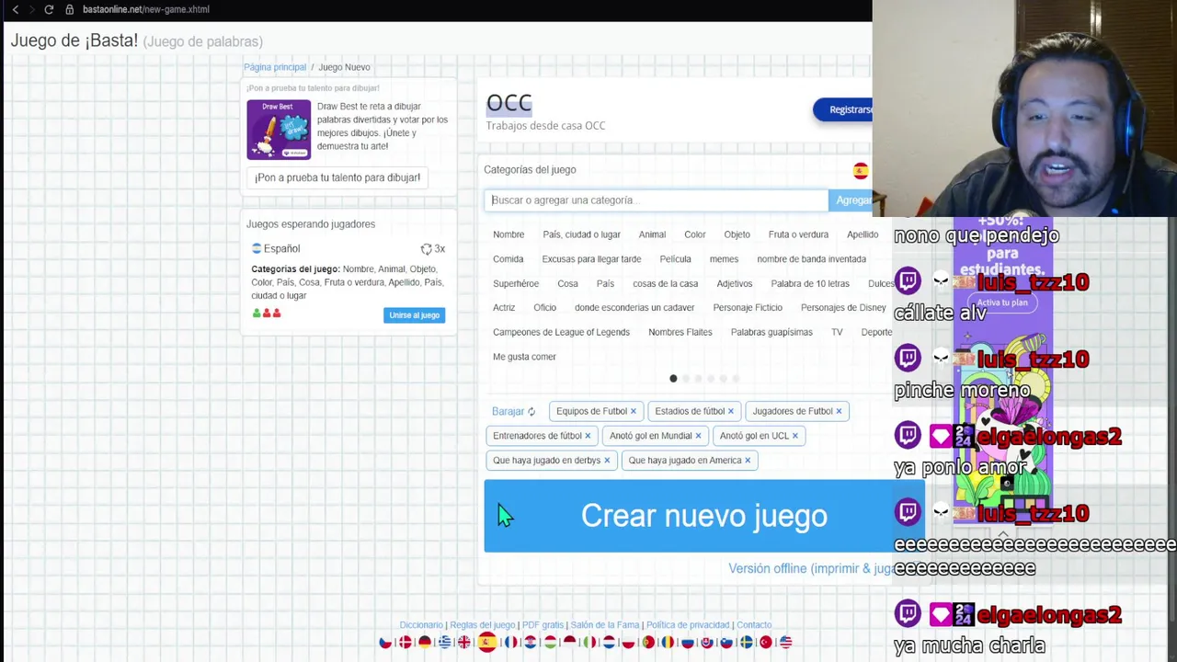Add the Película category
1177x662 pixels.
675,259
